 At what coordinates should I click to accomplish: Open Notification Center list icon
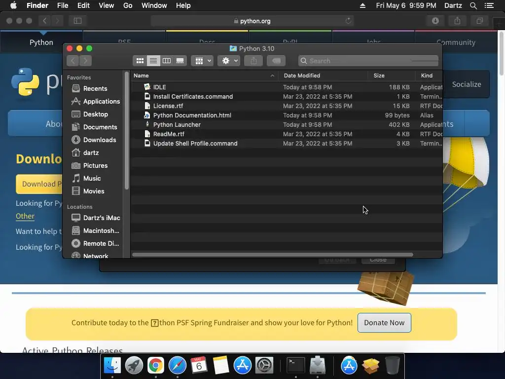489,5
